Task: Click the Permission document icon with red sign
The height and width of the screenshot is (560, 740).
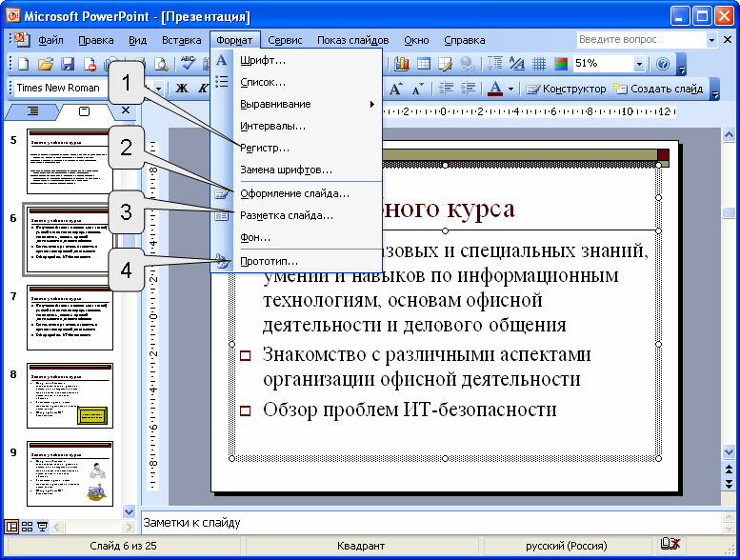Action: coord(90,64)
